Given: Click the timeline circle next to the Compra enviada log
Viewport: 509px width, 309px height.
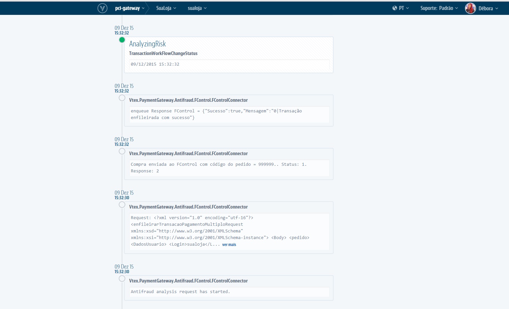Looking at the screenshot, I should click(x=122, y=151).
